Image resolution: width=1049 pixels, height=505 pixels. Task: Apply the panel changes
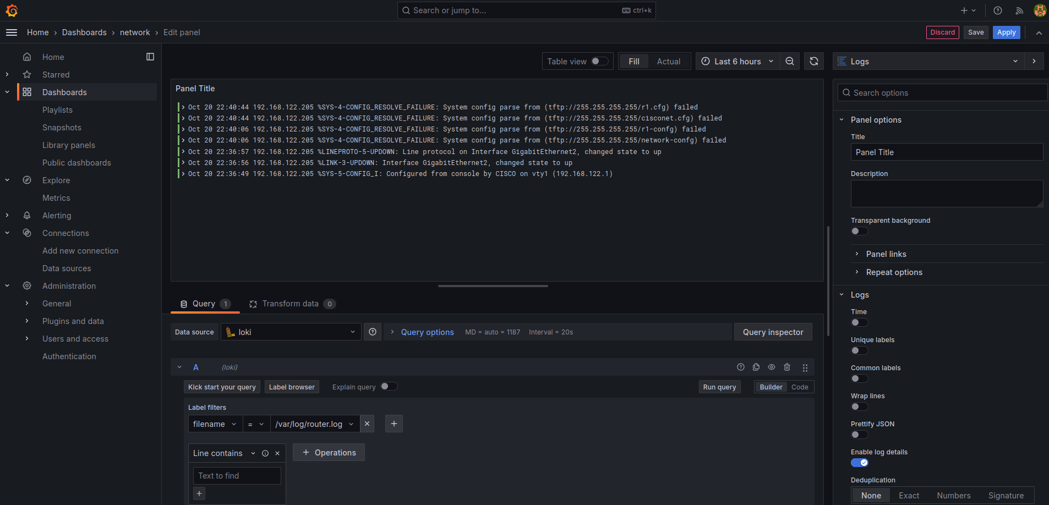(1006, 32)
